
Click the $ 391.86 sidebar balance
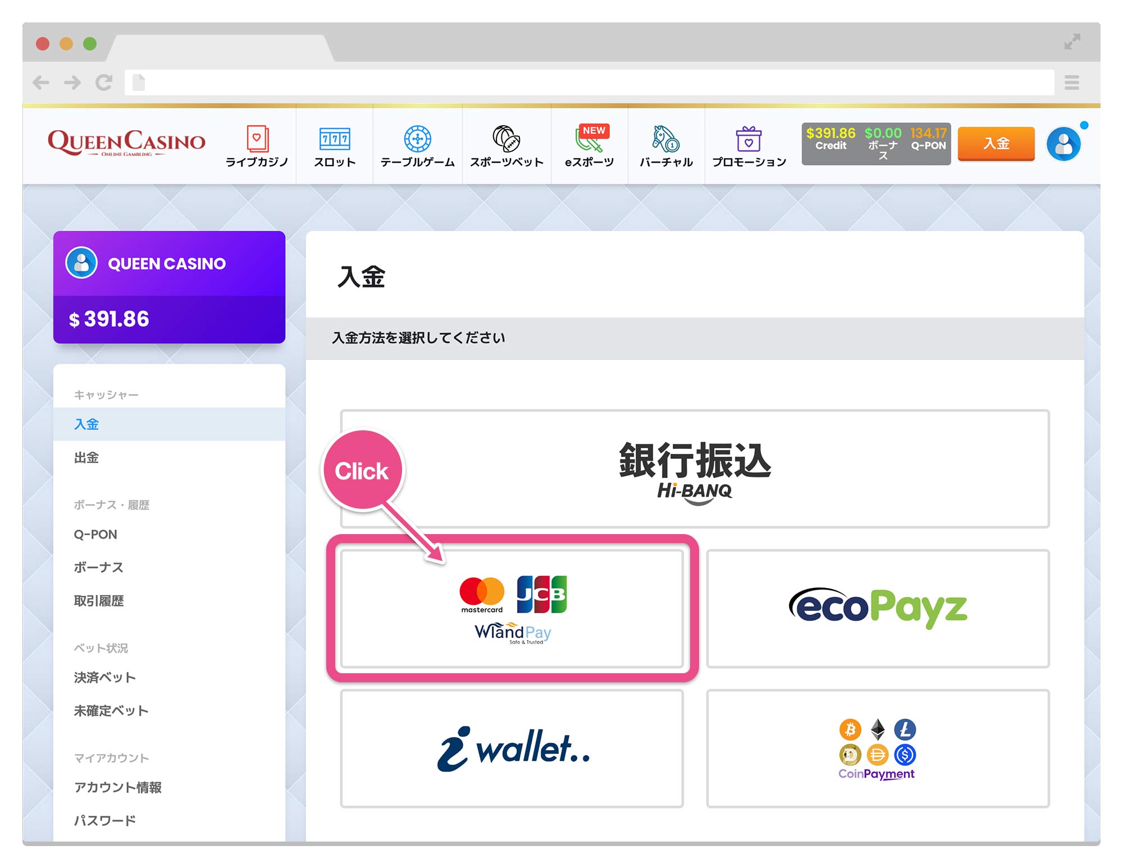tap(109, 319)
